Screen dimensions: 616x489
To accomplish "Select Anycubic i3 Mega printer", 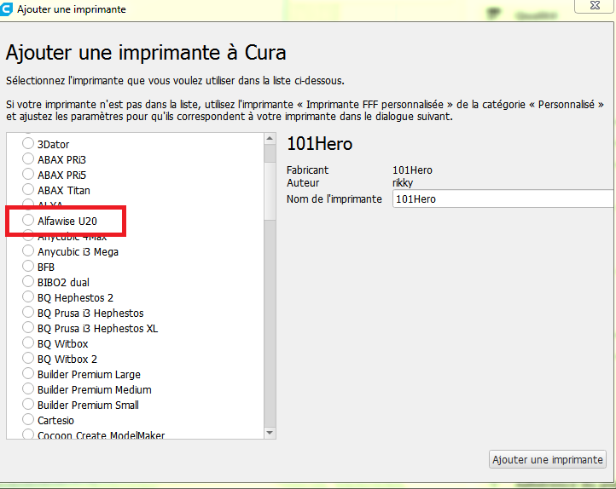I will click(28, 250).
